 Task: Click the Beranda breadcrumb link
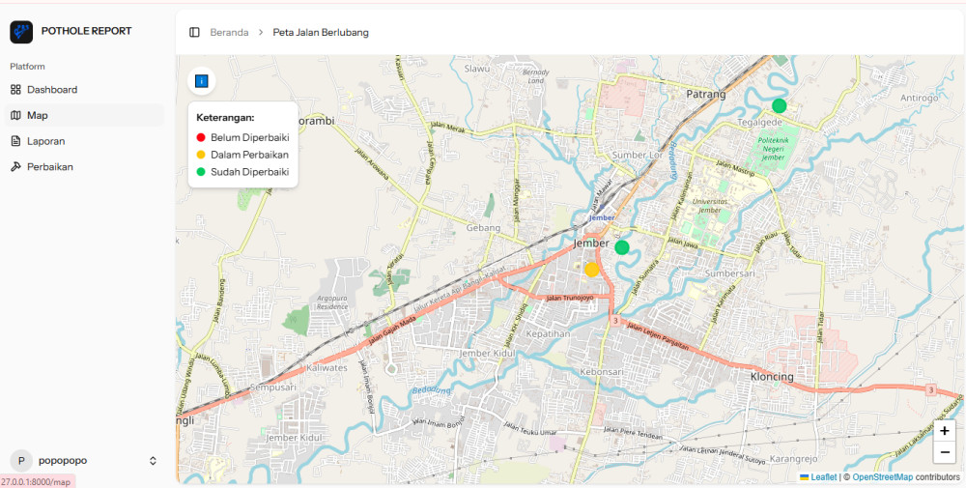coord(229,32)
